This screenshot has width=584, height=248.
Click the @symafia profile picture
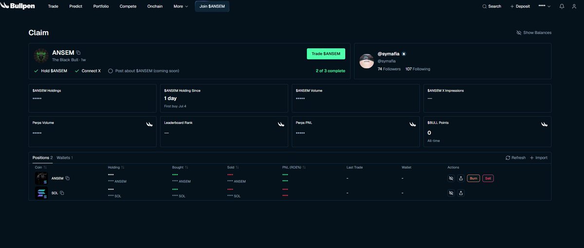pos(366,61)
